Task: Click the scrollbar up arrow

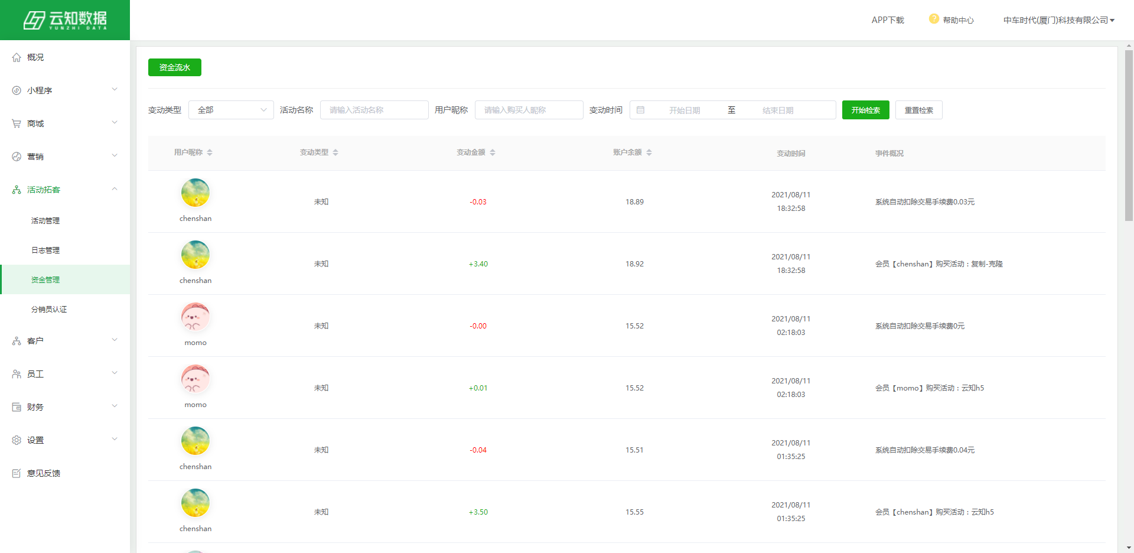Action: (x=1129, y=45)
